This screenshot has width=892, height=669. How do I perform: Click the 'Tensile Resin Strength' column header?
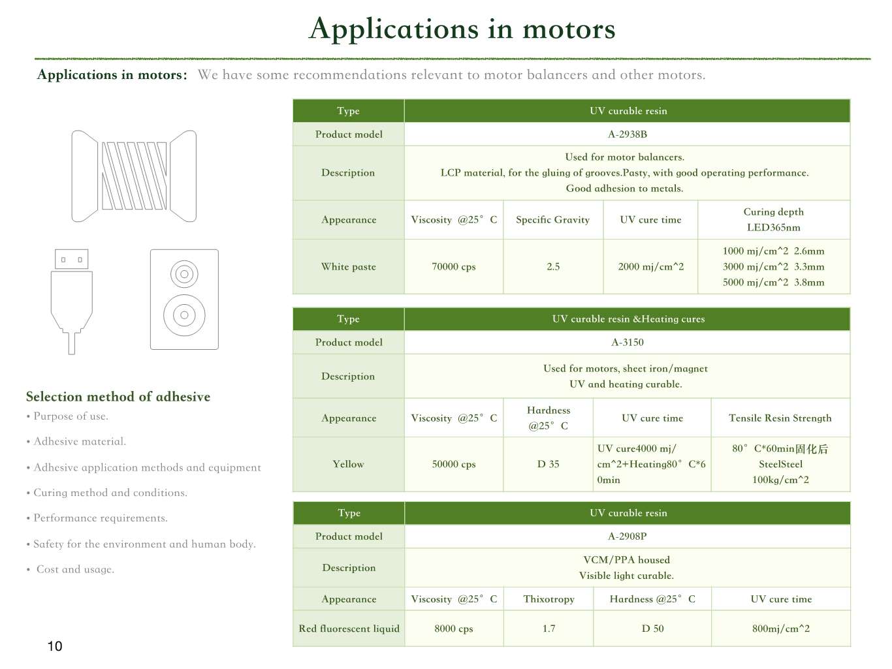pyautogui.click(x=780, y=418)
